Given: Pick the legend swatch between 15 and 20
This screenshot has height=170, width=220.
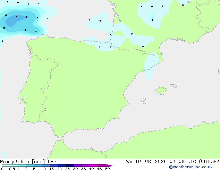Looking at the screenshot, I should [54, 165].
